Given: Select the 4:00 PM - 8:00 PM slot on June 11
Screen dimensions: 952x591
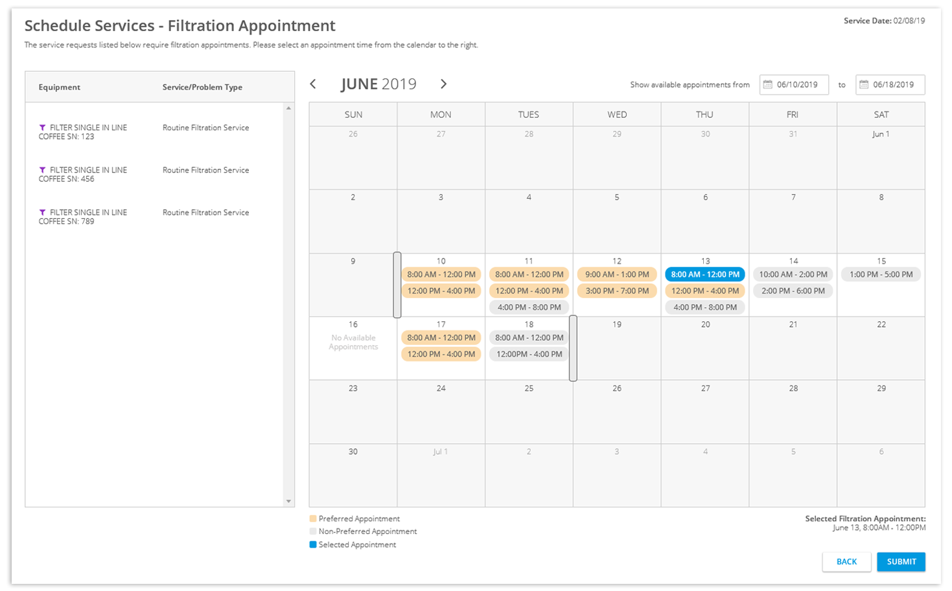Looking at the screenshot, I should point(529,307).
